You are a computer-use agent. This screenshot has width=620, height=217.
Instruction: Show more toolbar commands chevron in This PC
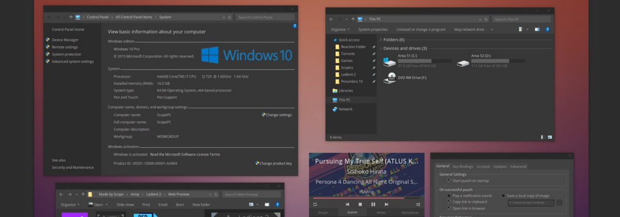click(492, 29)
